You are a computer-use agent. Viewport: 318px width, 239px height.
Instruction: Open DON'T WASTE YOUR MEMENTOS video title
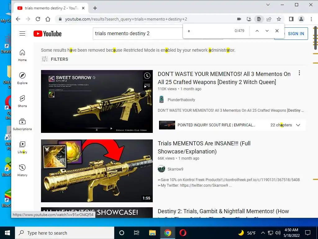pos(224,78)
